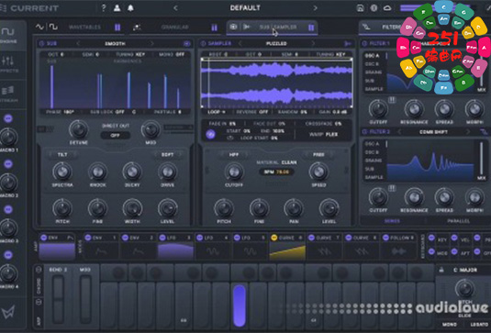Screen dimensions: 491x333
Task: Click the sampler waveform display
Action: point(276,83)
